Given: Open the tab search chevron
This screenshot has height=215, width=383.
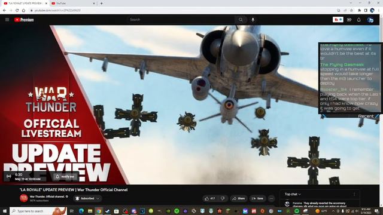Looking at the screenshot, I should (351, 3).
